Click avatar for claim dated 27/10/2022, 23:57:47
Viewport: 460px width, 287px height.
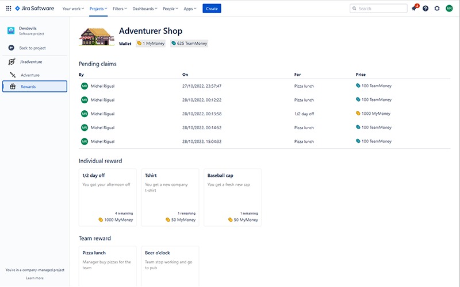85,86
